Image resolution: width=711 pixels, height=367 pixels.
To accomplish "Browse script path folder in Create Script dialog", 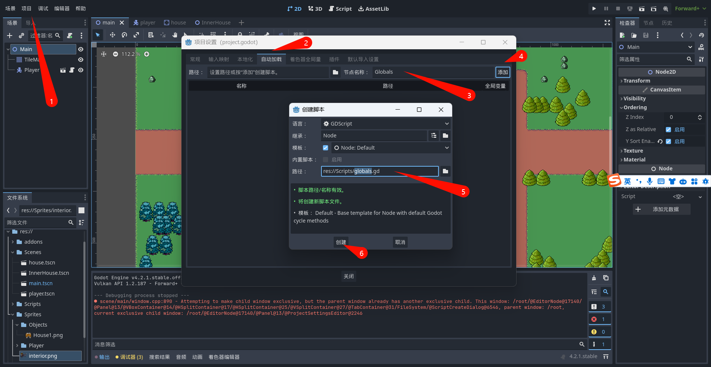I will [x=445, y=171].
